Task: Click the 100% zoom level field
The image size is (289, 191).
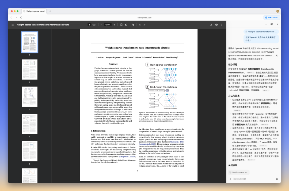Action: point(108,25)
